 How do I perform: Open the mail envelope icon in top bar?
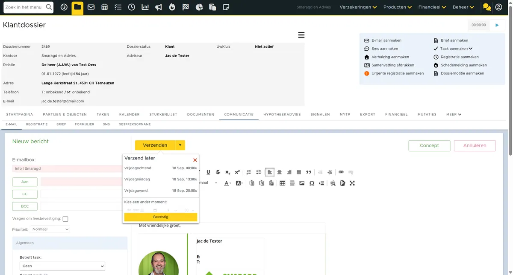point(91,7)
